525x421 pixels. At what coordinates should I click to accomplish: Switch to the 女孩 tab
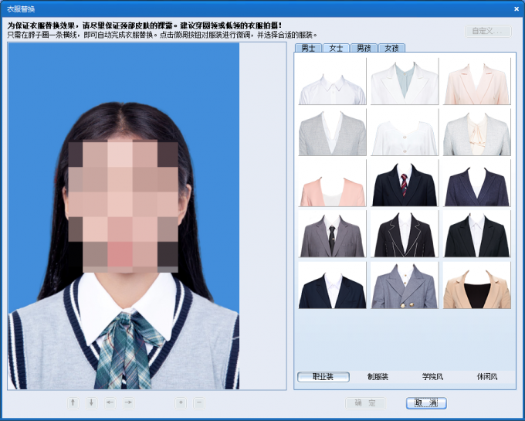pyautogui.click(x=391, y=48)
